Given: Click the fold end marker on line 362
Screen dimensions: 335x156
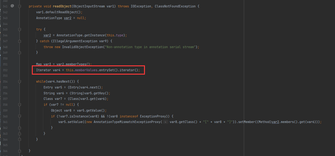Looking at the screenshot, I should pyautogui.click(x=20, y=128).
